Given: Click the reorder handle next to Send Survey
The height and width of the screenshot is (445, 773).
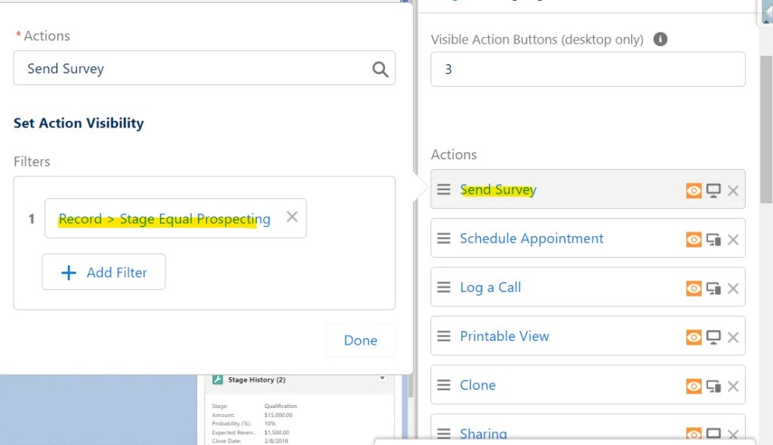Looking at the screenshot, I should (444, 189).
